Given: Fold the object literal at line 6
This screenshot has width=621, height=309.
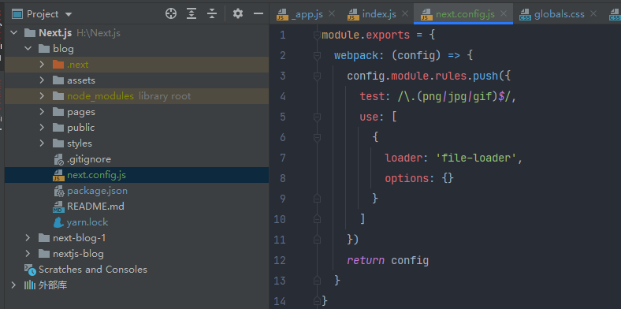Looking at the screenshot, I should tap(317, 138).
